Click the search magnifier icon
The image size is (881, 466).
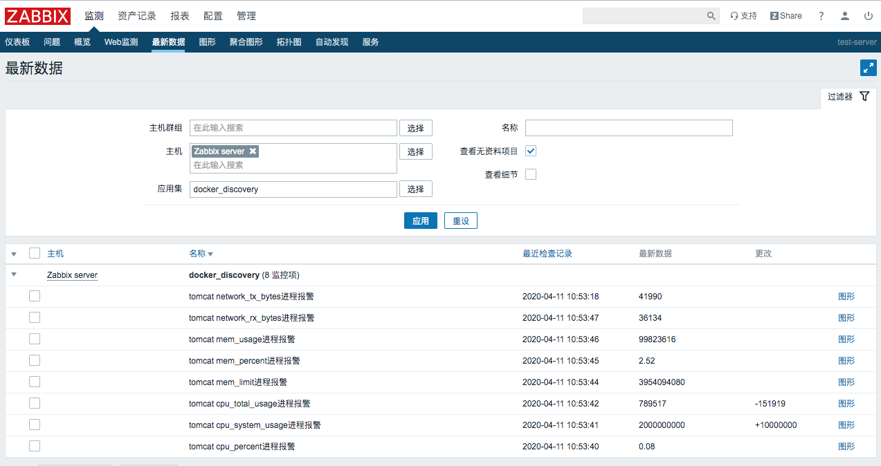711,16
